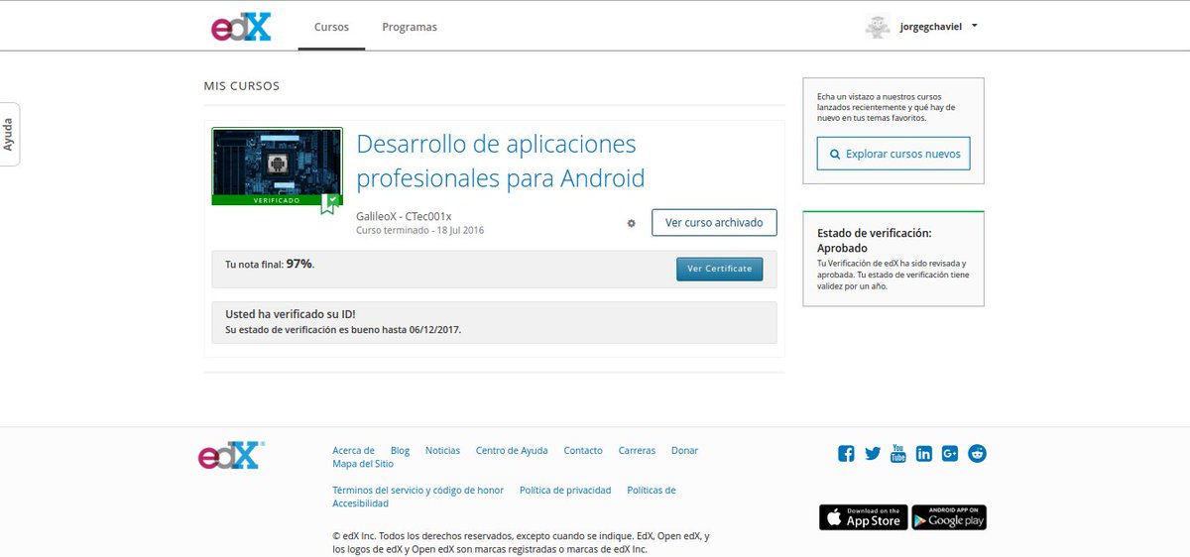Screen dimensions: 1190x557
Task: Open the Facebook icon in footer
Action: 846,454
